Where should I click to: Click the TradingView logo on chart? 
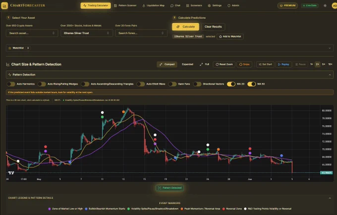(x=11, y=173)
